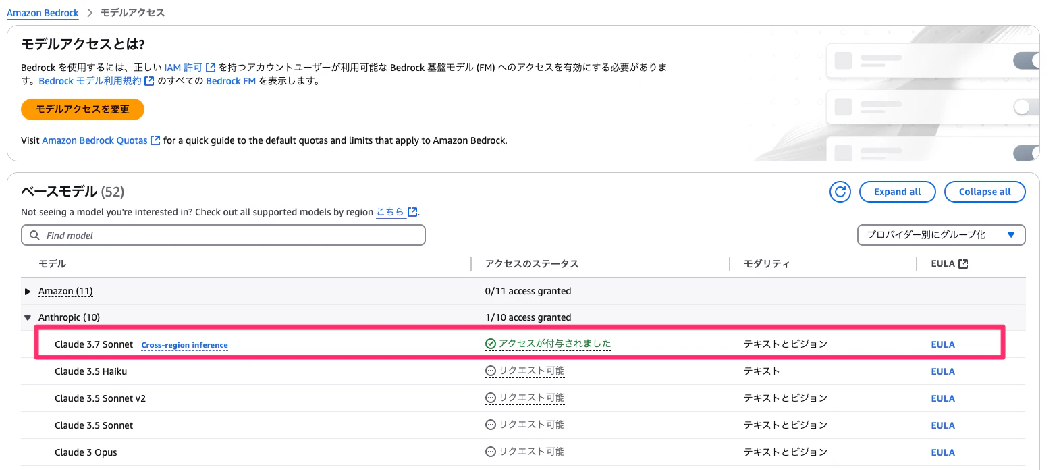Collapse the Anthropic (10) provider group

pyautogui.click(x=28, y=317)
